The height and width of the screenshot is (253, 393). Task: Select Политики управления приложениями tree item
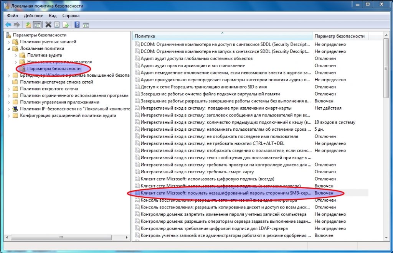(x=59, y=102)
